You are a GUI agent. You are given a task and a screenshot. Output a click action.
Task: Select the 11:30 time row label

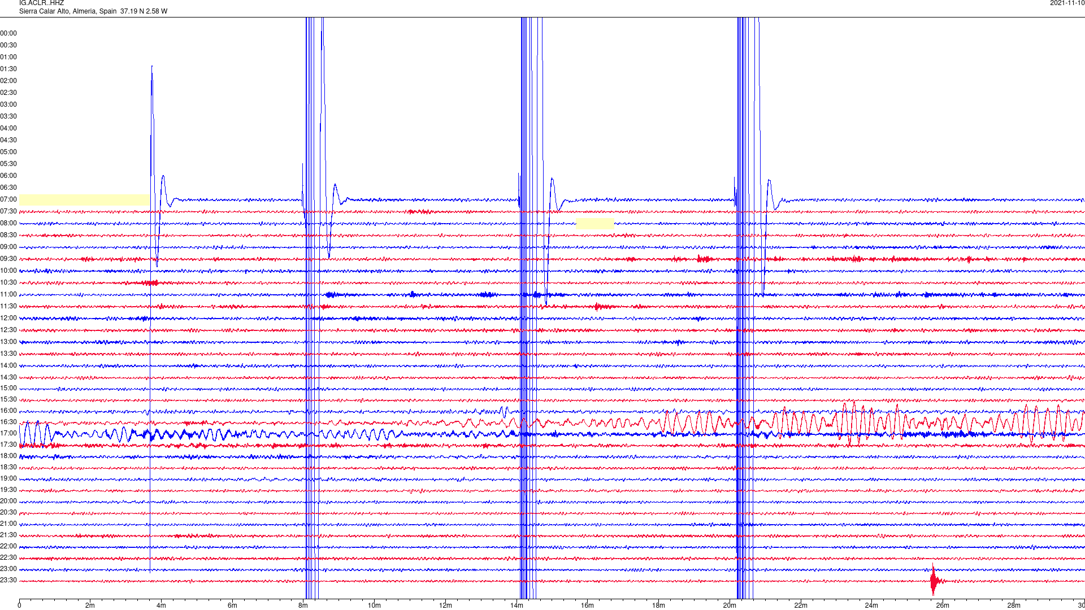coord(8,306)
